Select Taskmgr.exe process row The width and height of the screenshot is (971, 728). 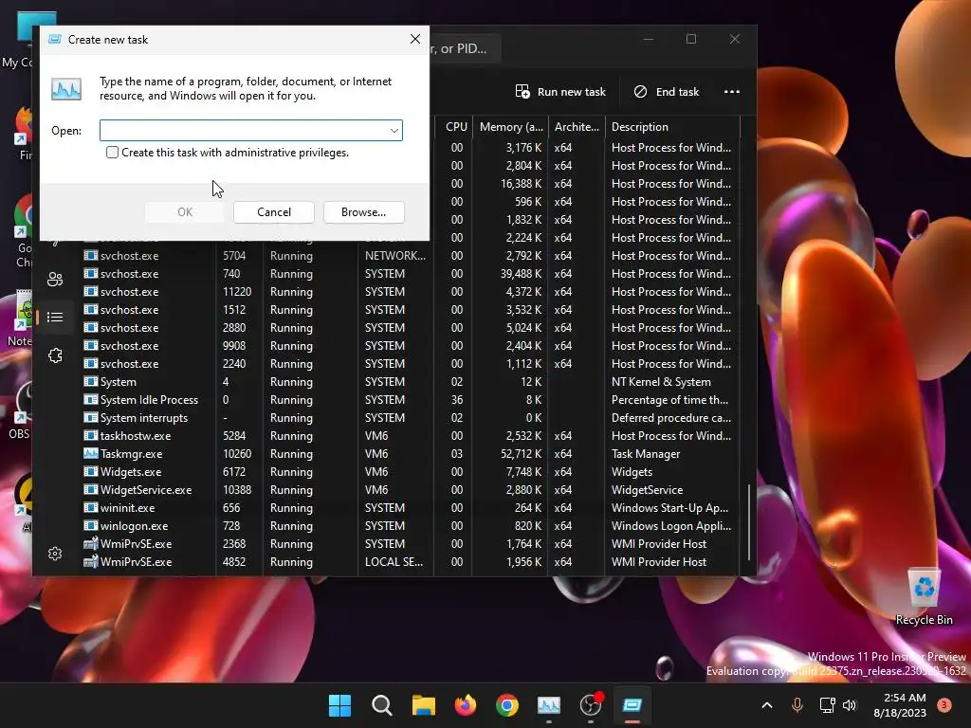[x=411, y=454]
